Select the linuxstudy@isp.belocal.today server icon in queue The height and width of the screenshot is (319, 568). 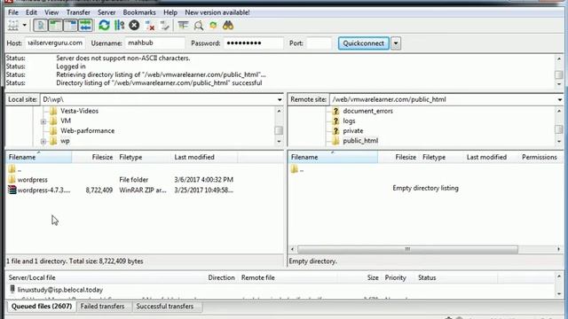[12, 290]
